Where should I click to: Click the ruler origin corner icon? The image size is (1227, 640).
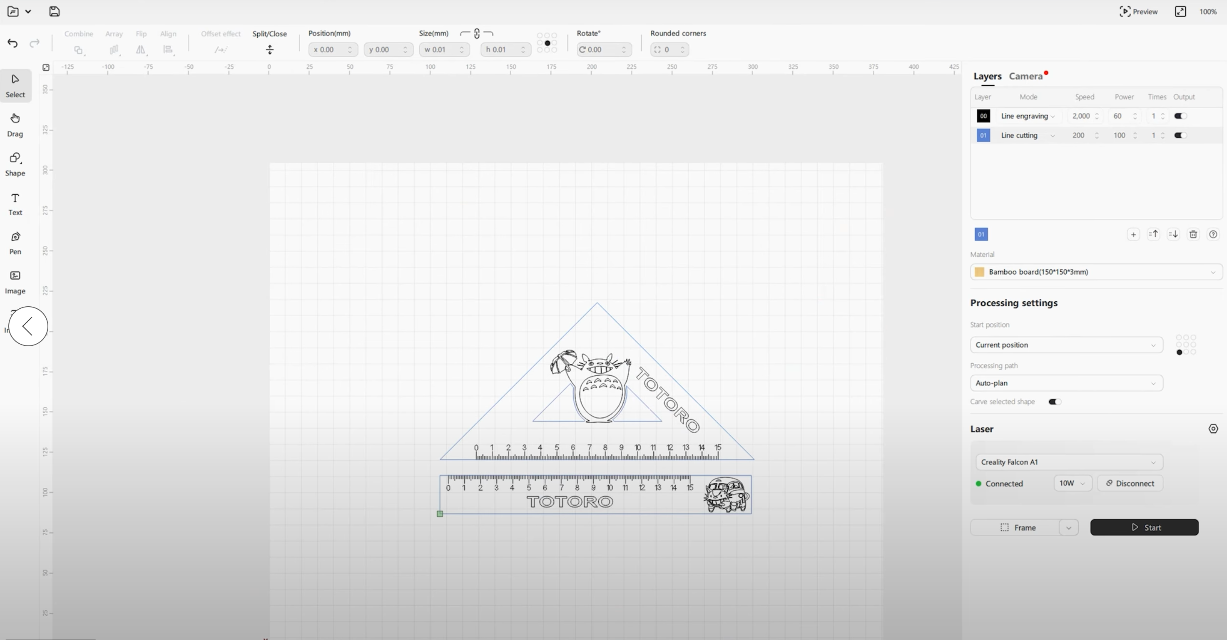[46, 67]
